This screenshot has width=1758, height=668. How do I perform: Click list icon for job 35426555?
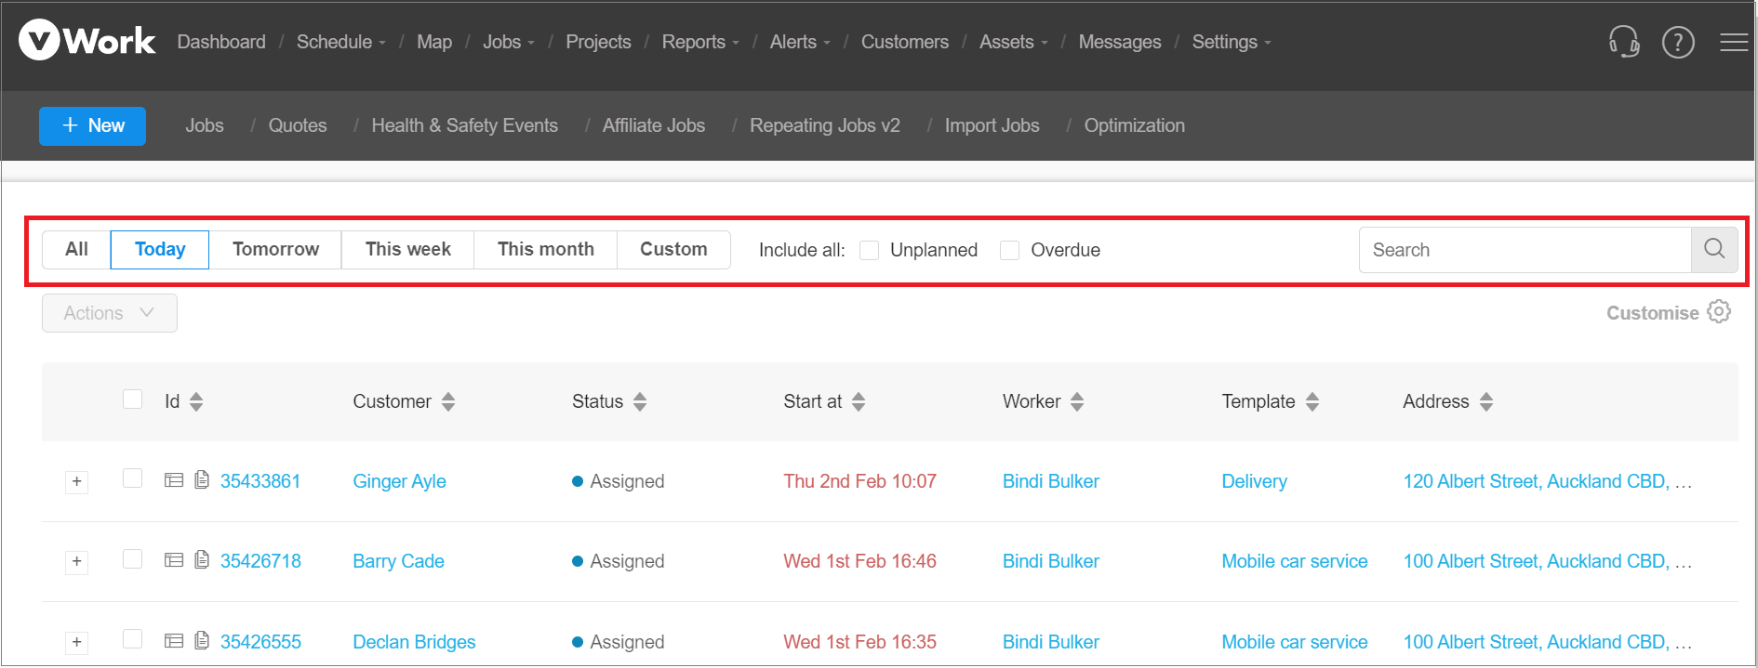tap(174, 641)
